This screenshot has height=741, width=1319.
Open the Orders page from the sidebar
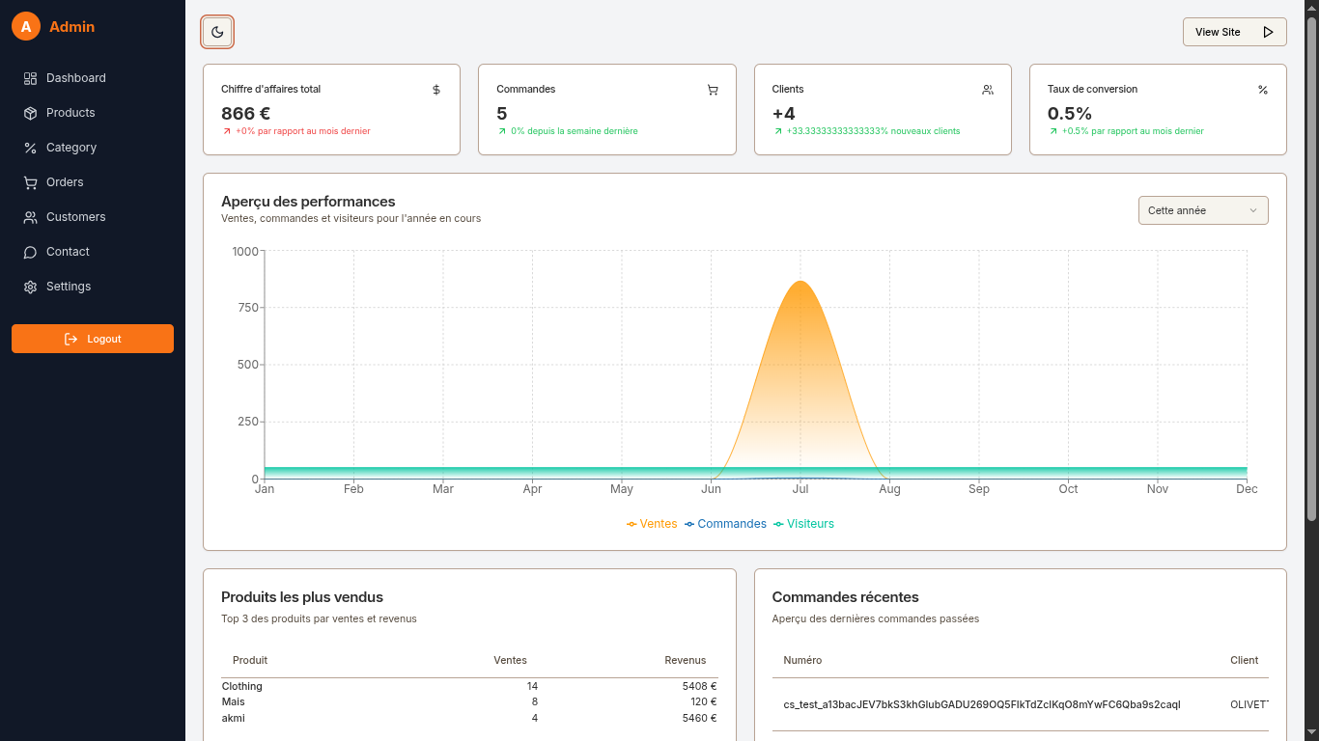pos(65,182)
